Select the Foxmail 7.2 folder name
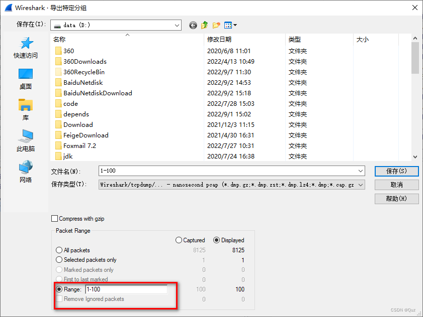This screenshot has width=423, height=317. [x=79, y=145]
